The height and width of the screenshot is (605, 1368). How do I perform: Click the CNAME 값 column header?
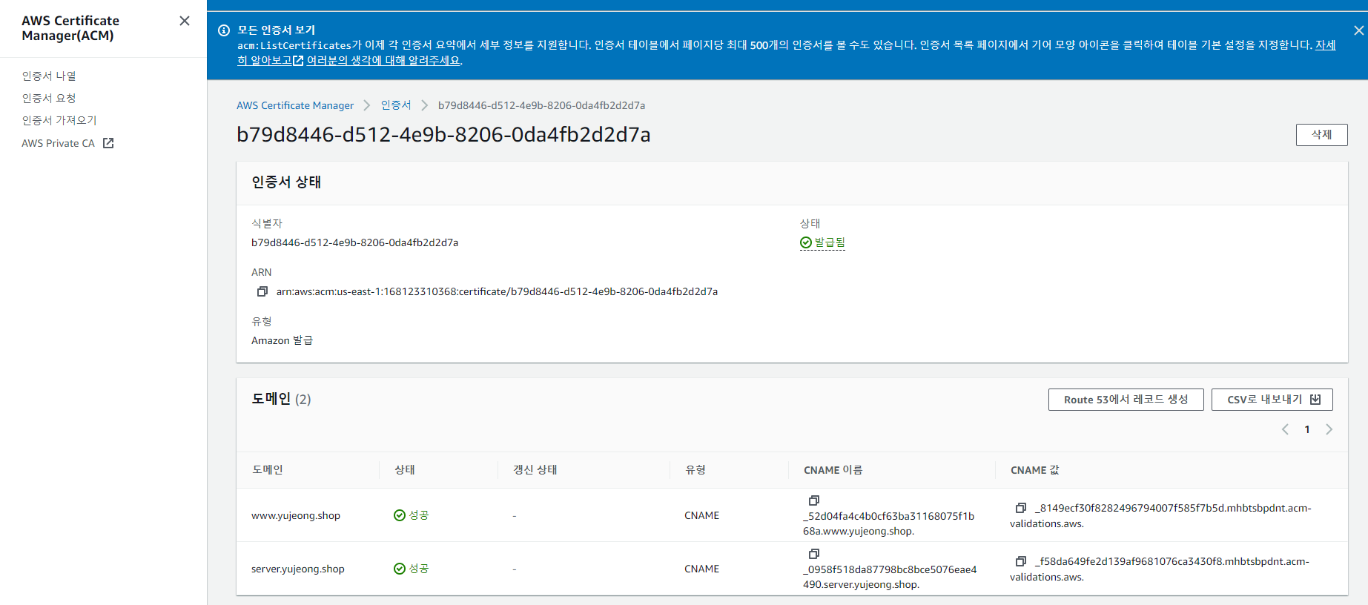point(1035,470)
